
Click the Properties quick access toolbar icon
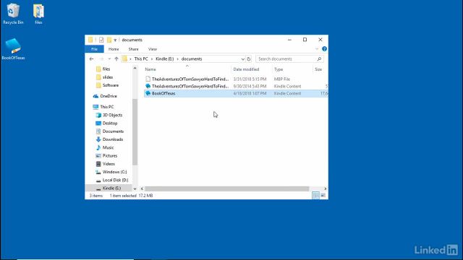(x=101, y=40)
